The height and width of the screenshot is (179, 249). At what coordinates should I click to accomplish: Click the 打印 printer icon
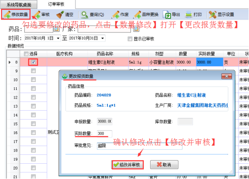pos(189,15)
